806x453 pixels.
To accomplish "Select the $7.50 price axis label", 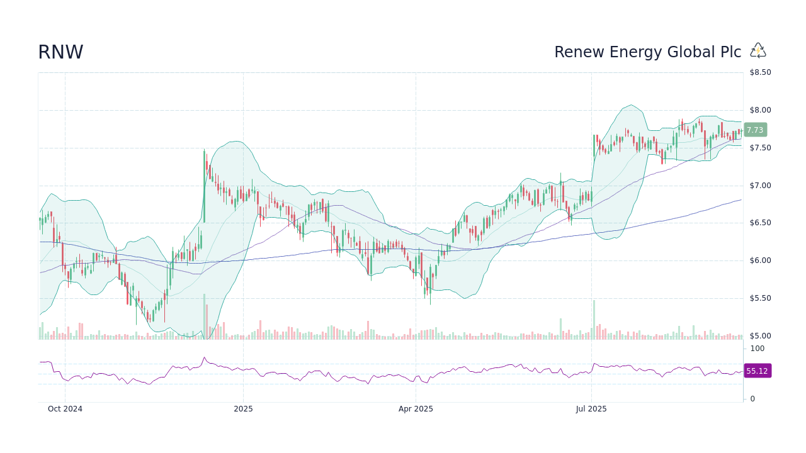I will pyautogui.click(x=760, y=148).
